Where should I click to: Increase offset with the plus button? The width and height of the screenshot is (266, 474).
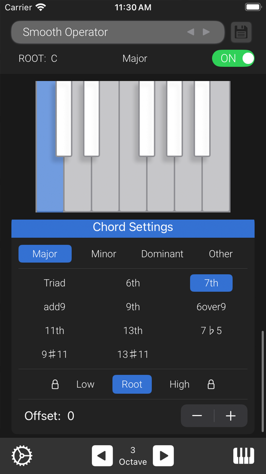pyautogui.click(x=231, y=416)
